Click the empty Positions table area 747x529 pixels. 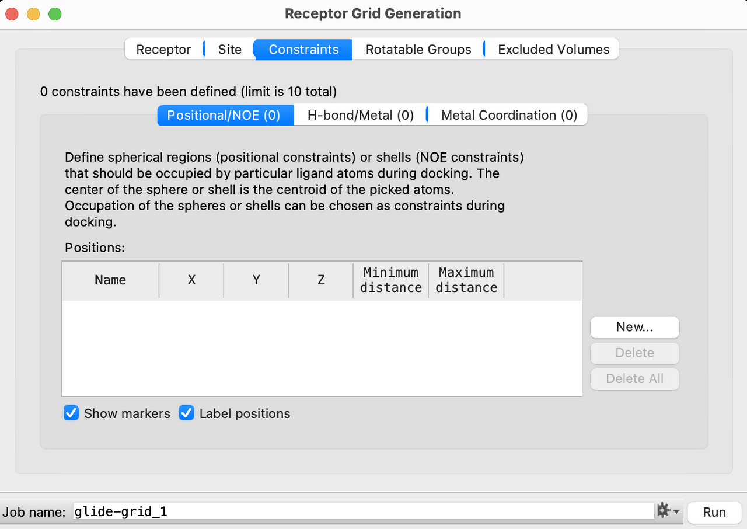(322, 348)
